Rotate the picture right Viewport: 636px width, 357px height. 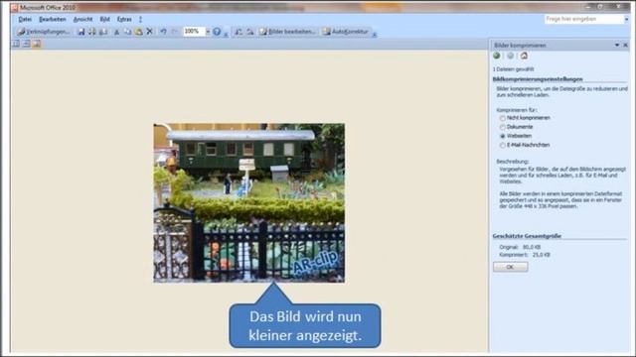(x=249, y=32)
